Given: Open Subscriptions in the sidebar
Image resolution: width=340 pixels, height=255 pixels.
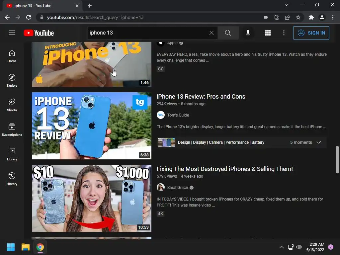Looking at the screenshot, I should 12,130.
